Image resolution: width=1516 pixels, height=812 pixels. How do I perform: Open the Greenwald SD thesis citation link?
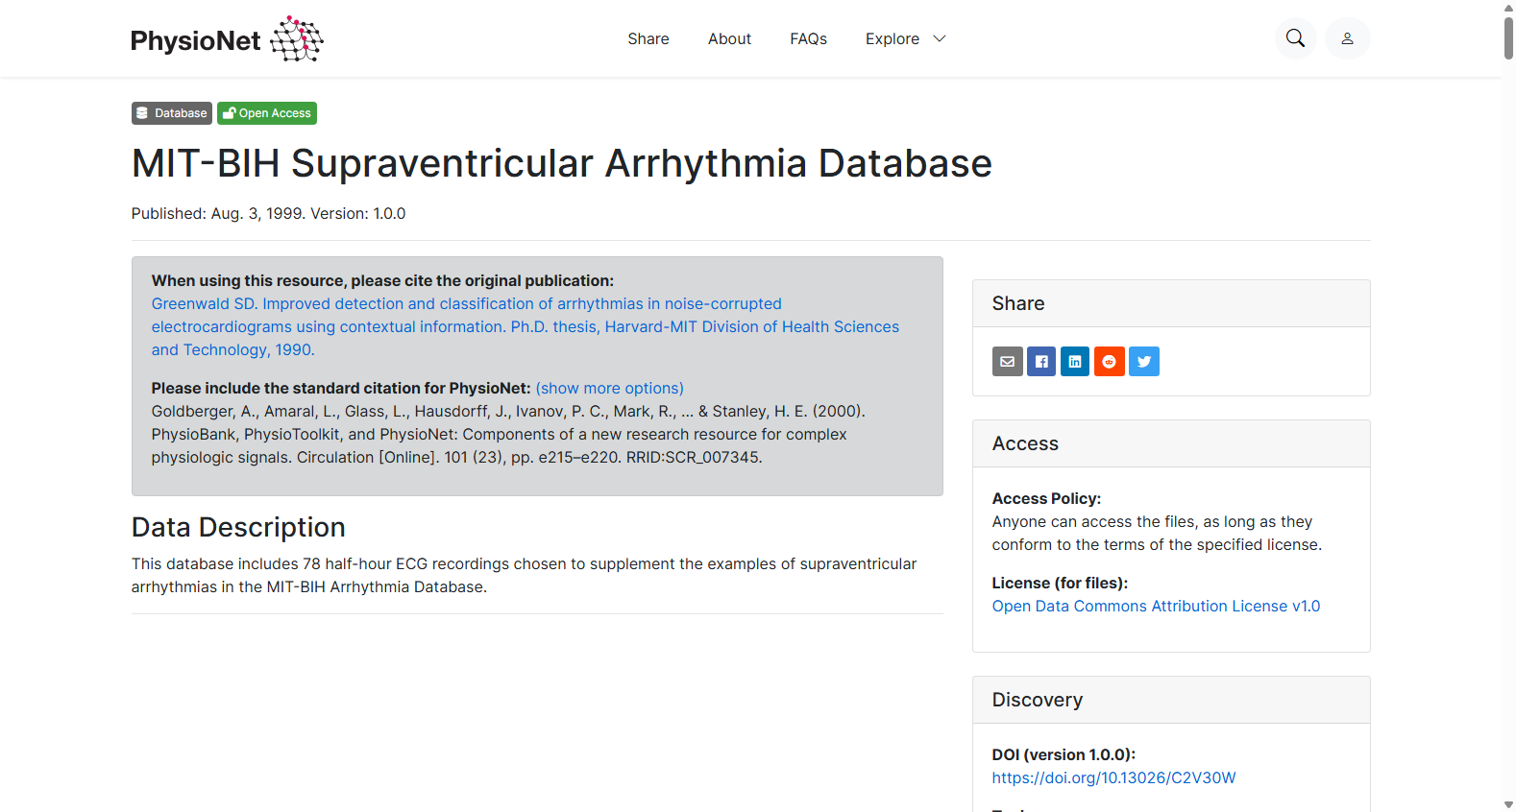(526, 326)
